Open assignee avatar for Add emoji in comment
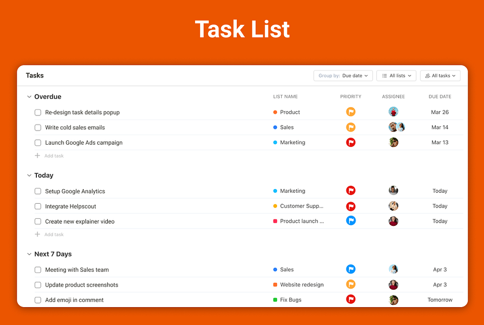 tap(393, 300)
